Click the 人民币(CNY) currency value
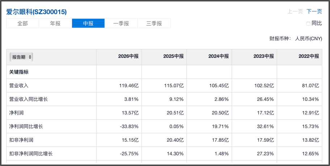Image resolution: width=330 pixels, height=166 pixels. pyautogui.click(x=309, y=39)
